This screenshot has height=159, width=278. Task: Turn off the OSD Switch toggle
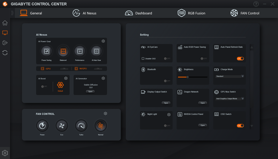(240, 126)
